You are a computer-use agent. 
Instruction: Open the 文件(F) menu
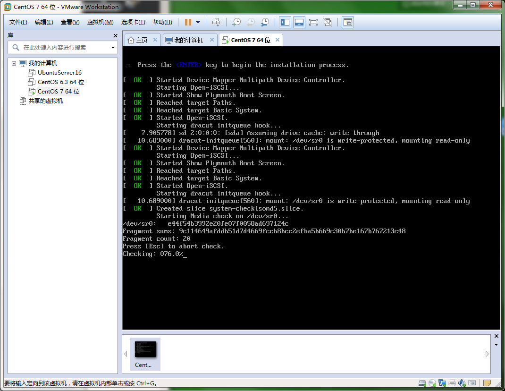[18, 22]
